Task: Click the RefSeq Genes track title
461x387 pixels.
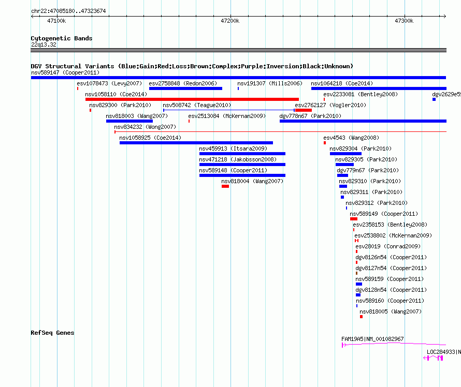Action: click(x=52, y=333)
